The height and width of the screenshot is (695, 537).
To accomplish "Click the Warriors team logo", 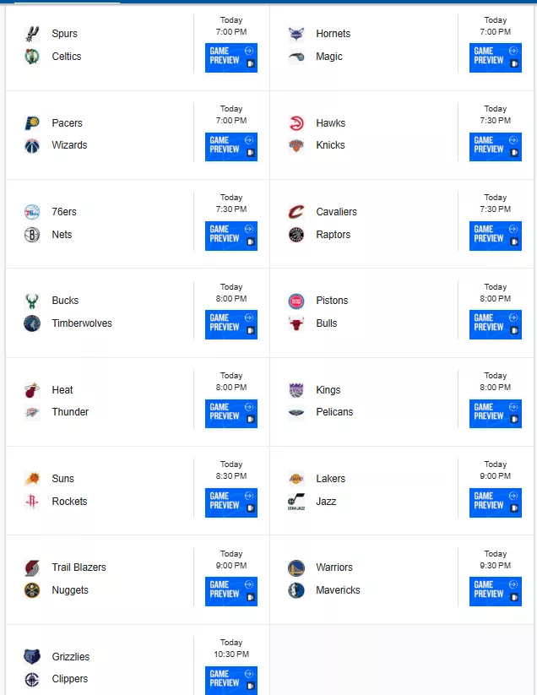I will pos(296,567).
